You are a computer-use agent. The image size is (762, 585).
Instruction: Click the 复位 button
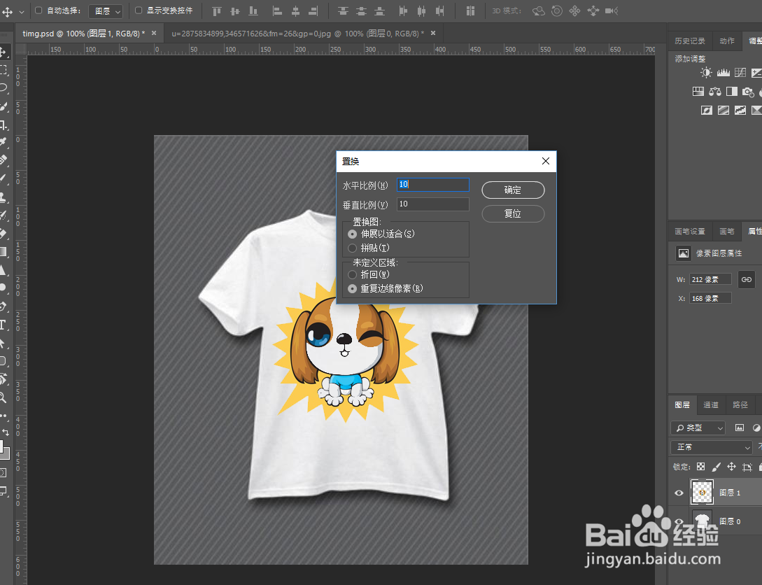513,214
